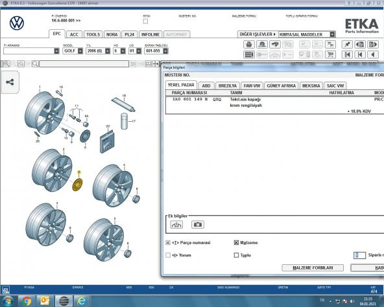Click the handshake icon in the toolbar
The width and height of the screenshot is (384, 307).
click(275, 45)
